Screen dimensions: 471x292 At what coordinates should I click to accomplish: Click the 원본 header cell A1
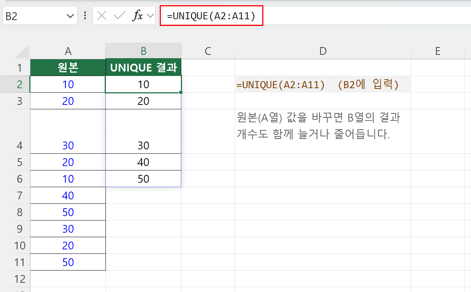point(68,67)
